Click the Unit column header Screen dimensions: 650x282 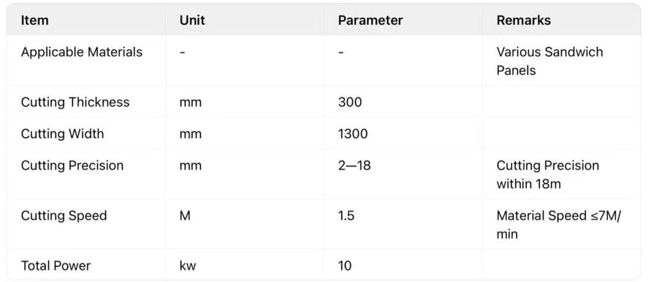click(x=192, y=20)
